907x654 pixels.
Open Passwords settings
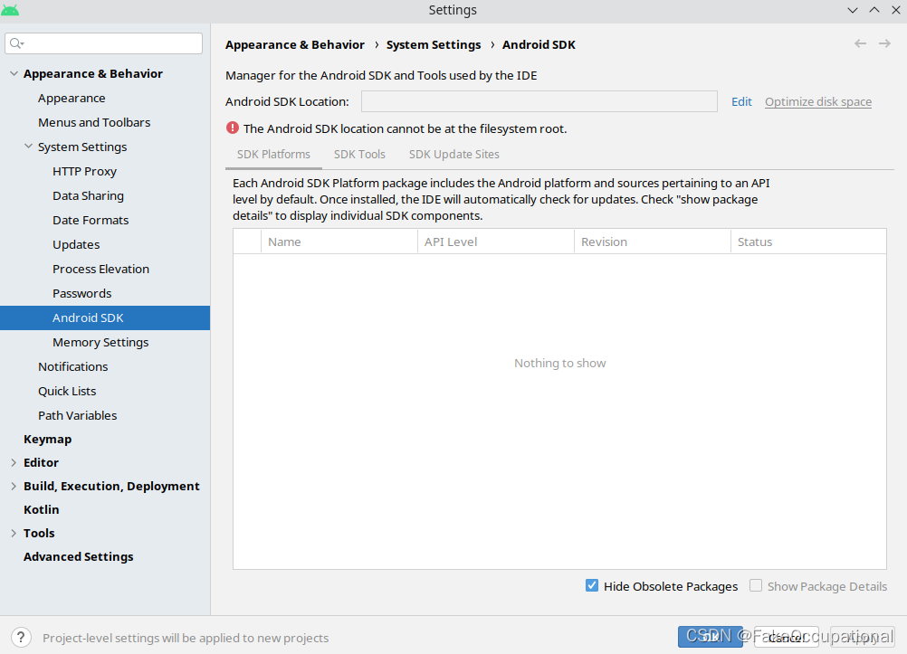click(81, 293)
